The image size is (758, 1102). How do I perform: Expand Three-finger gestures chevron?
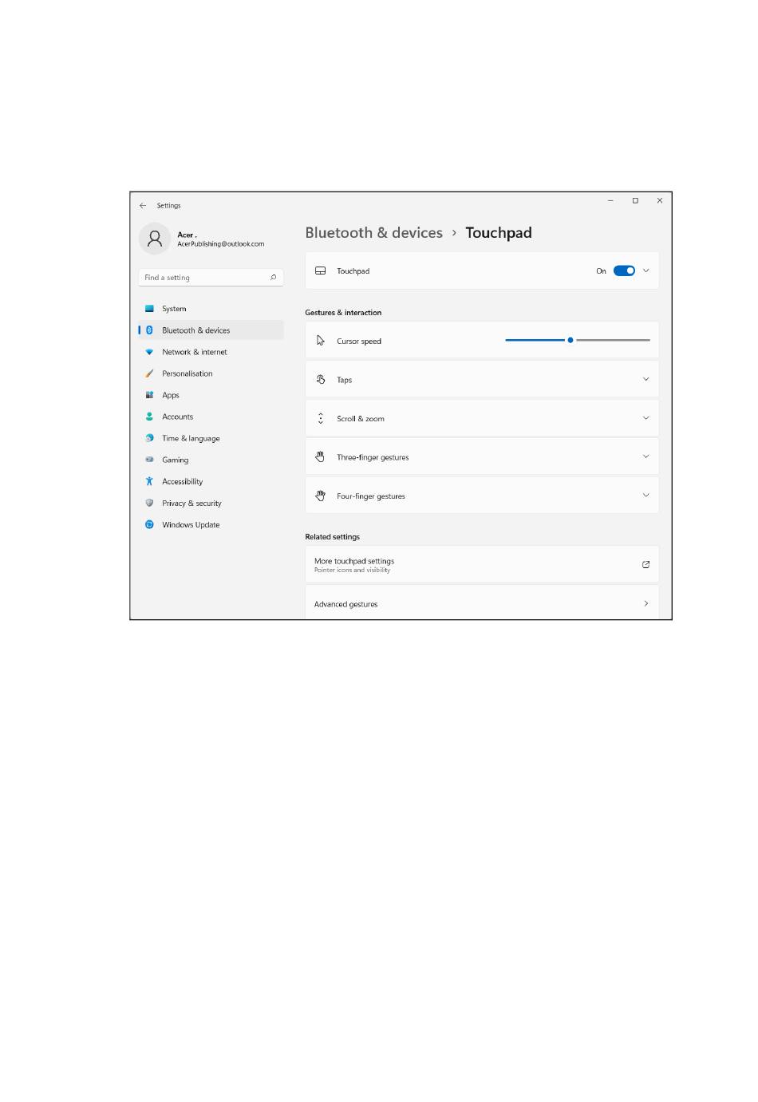pyautogui.click(x=646, y=456)
